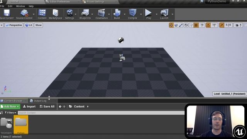Click the Blueprints toolbar icon

pos(85,14)
